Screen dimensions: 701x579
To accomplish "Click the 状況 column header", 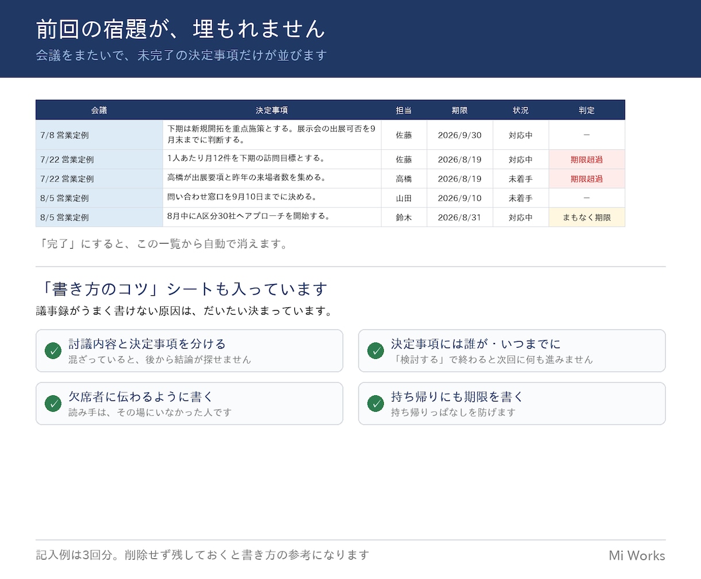I will pyautogui.click(x=521, y=110).
